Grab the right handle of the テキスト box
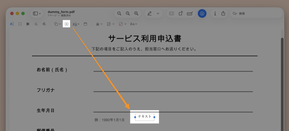The image size is (289, 131). (x=154, y=117)
